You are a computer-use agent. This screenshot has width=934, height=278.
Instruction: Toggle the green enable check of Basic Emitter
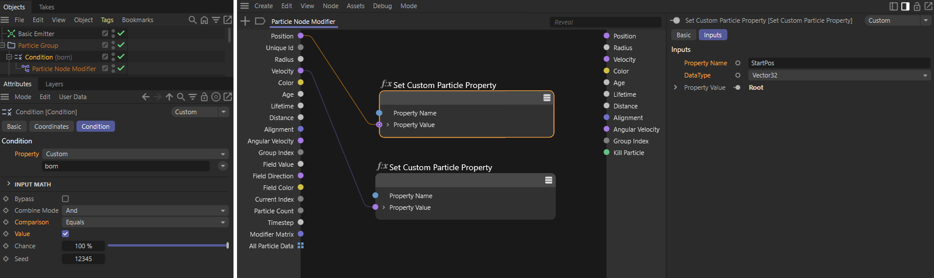click(121, 34)
